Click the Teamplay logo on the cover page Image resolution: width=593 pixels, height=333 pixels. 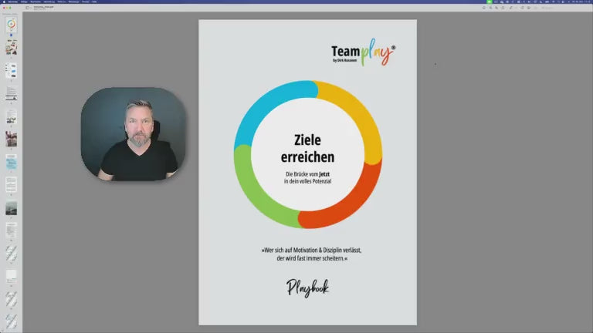coord(363,55)
